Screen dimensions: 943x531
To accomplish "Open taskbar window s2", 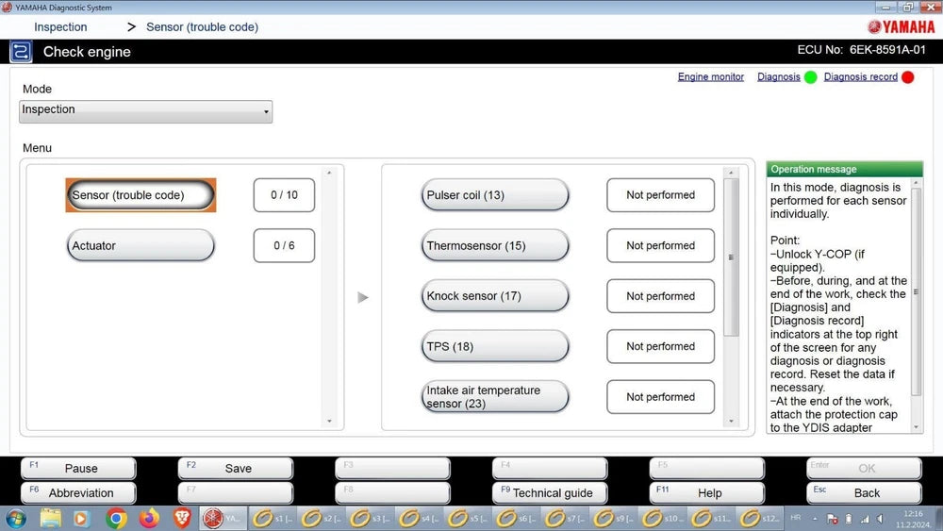I will tap(321, 518).
